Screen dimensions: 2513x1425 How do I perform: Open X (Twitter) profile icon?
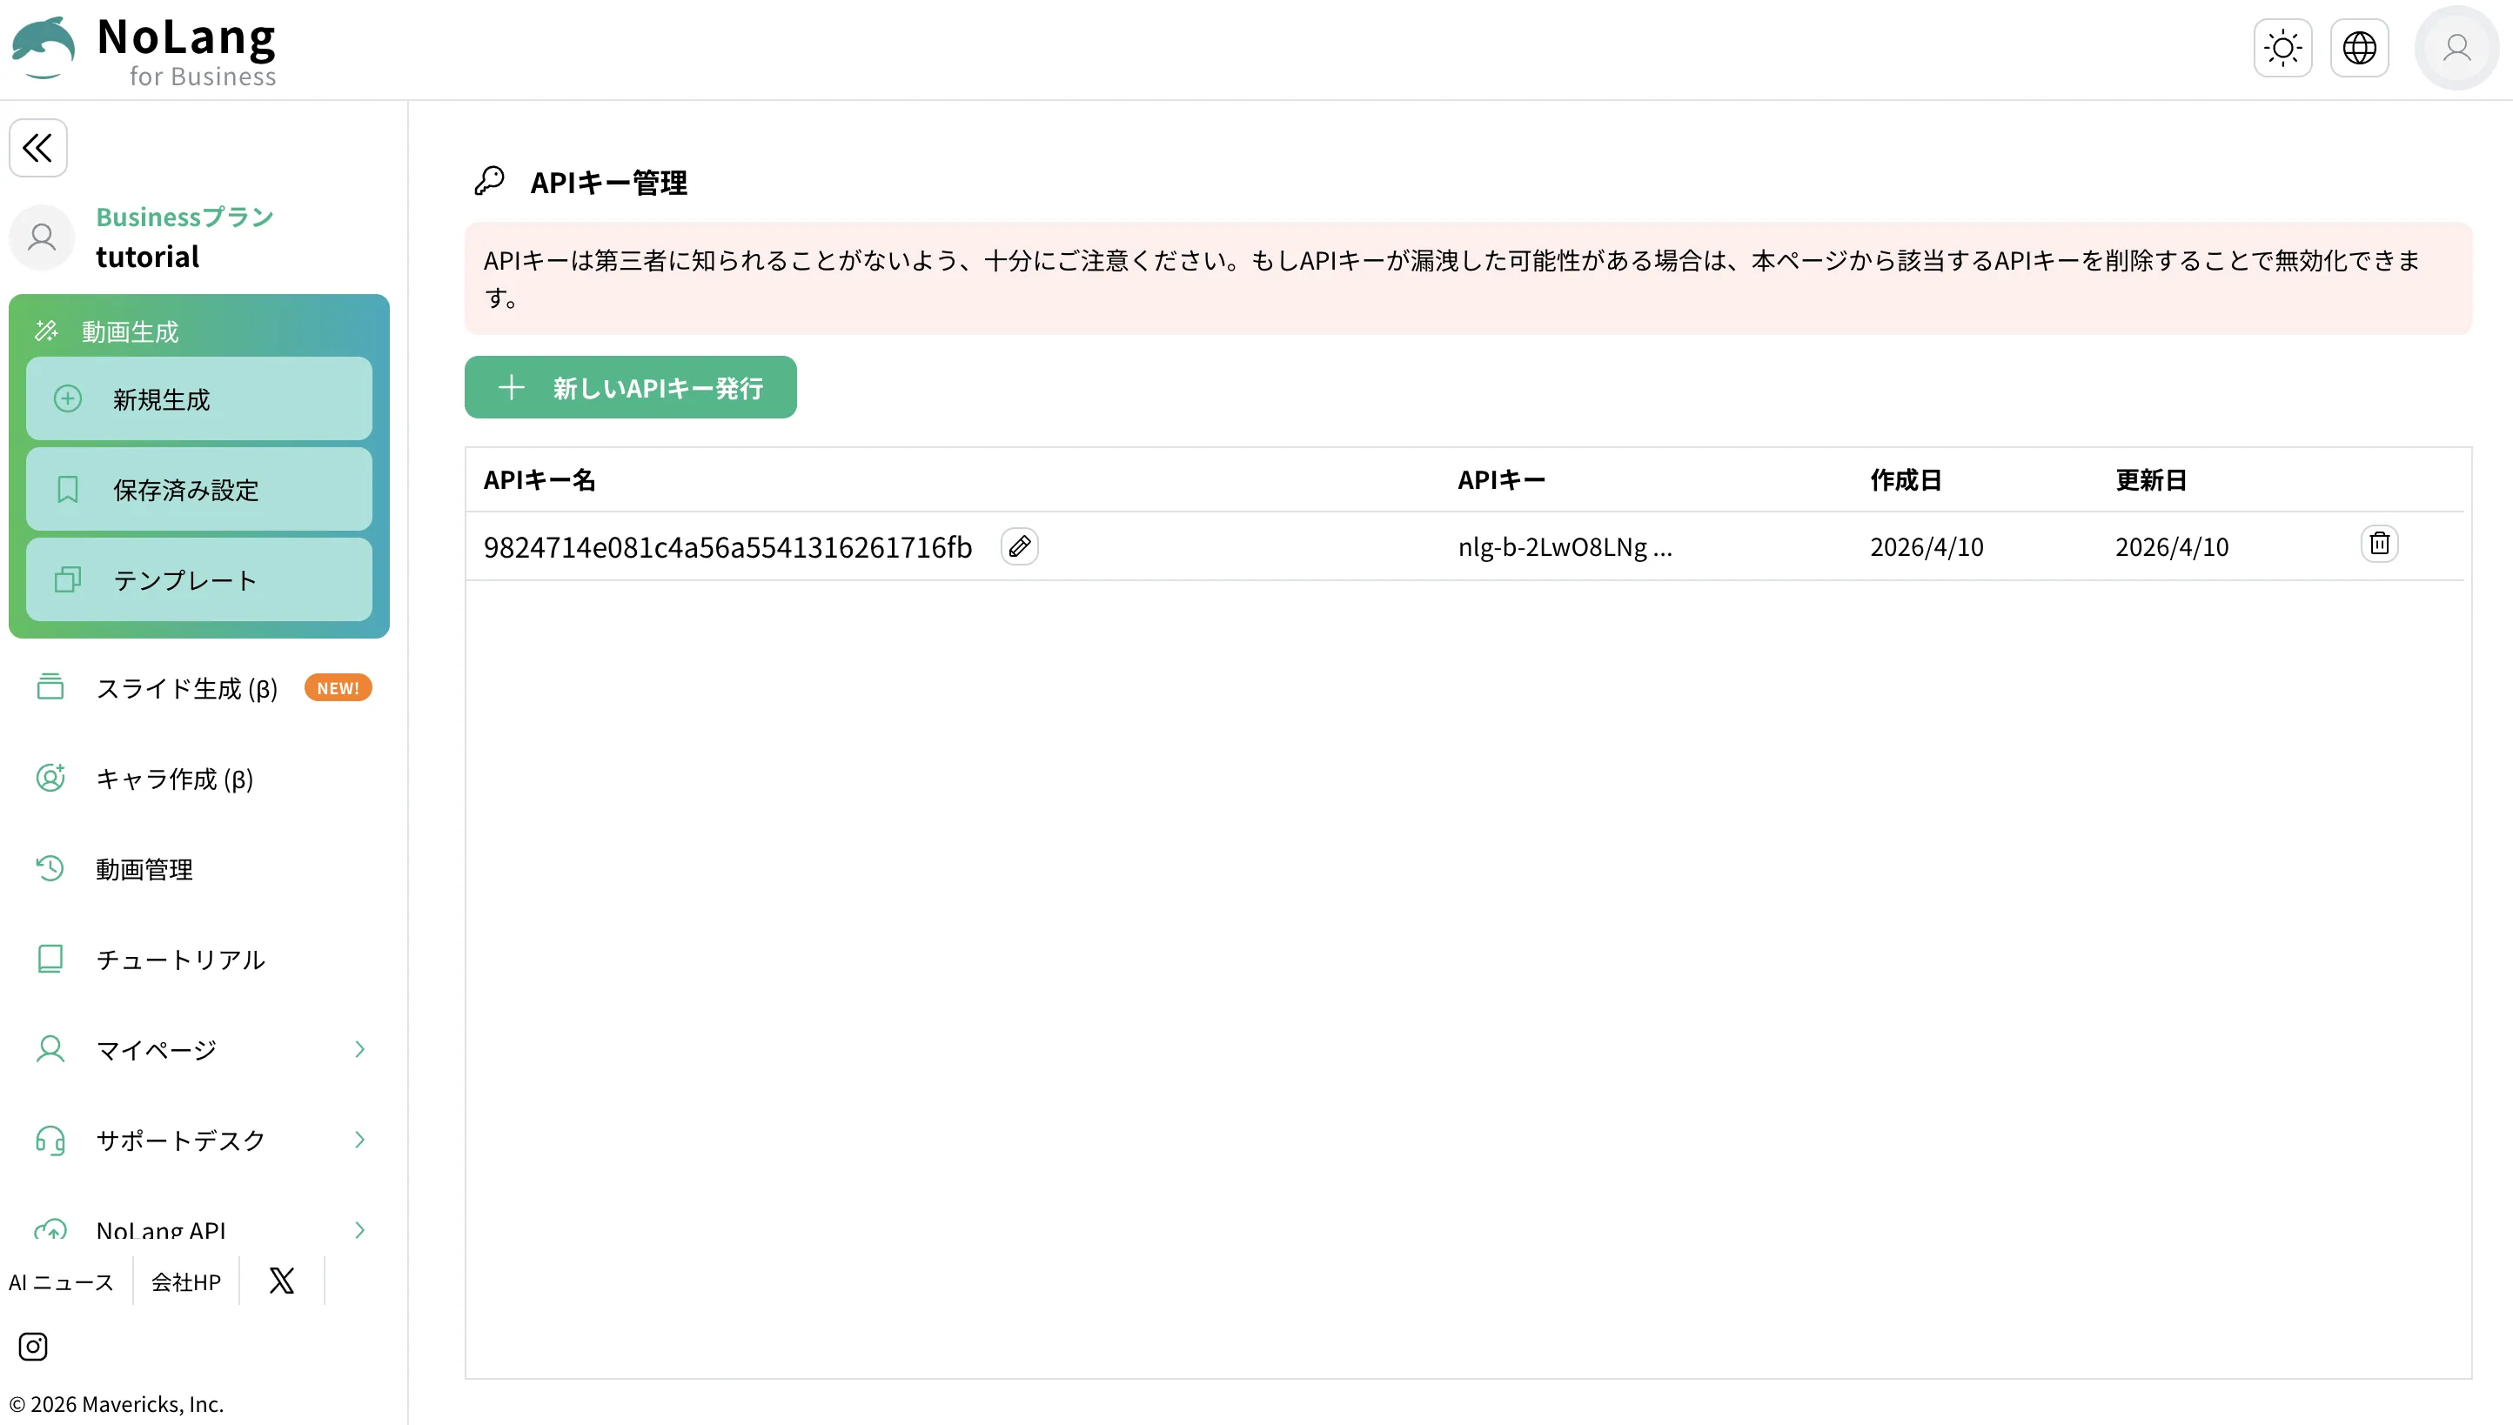click(282, 1281)
